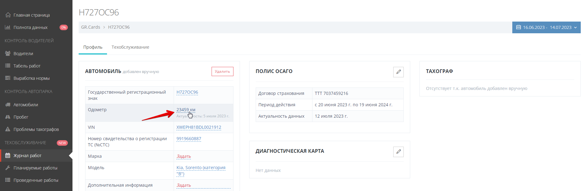Expand the date range 16.06.2023 - 14.07.2023 dropdown
The width and height of the screenshot is (586, 191).
pos(546,27)
